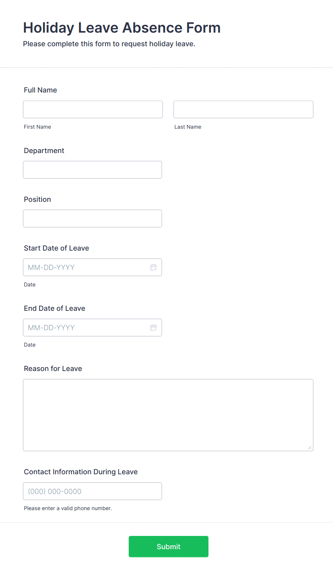Click the First Name input field
This screenshot has height=575, width=333.
(x=92, y=109)
